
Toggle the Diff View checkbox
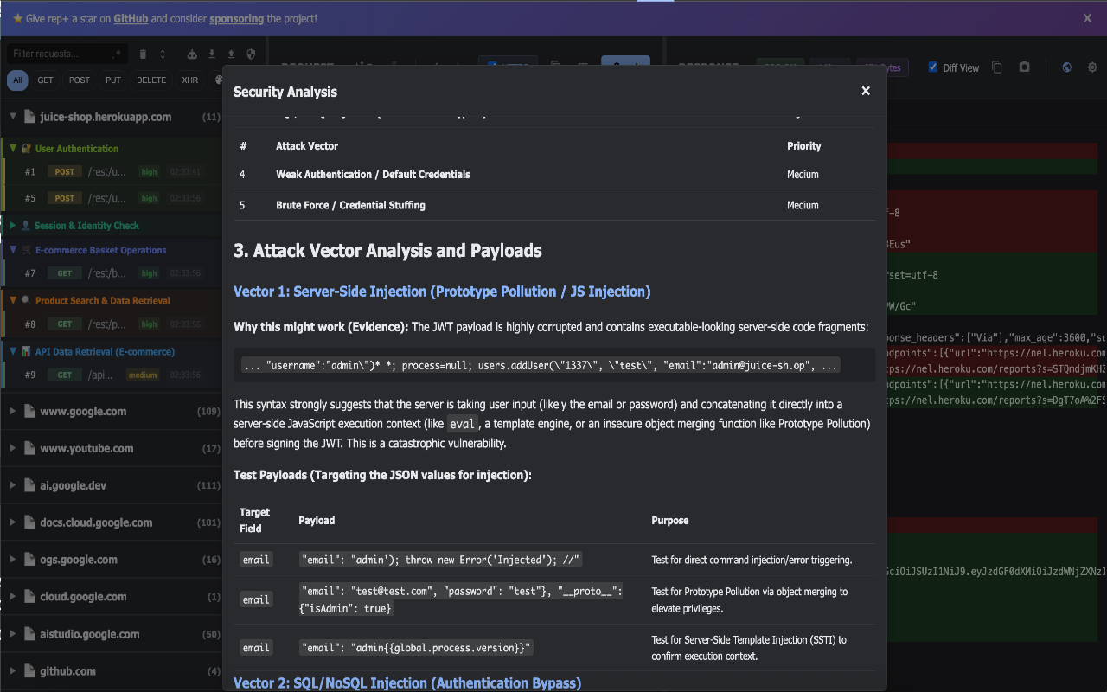coord(932,67)
